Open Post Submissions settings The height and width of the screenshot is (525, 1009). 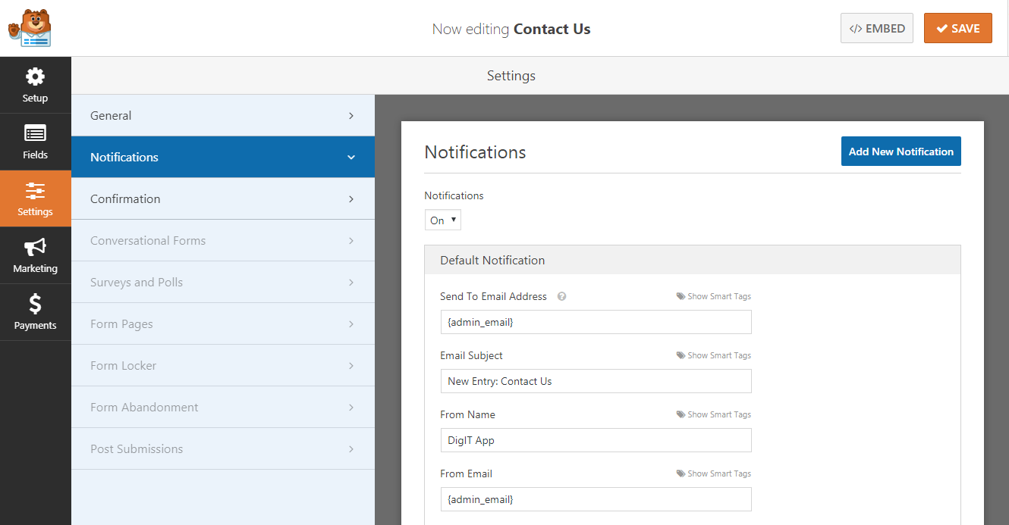(223, 448)
